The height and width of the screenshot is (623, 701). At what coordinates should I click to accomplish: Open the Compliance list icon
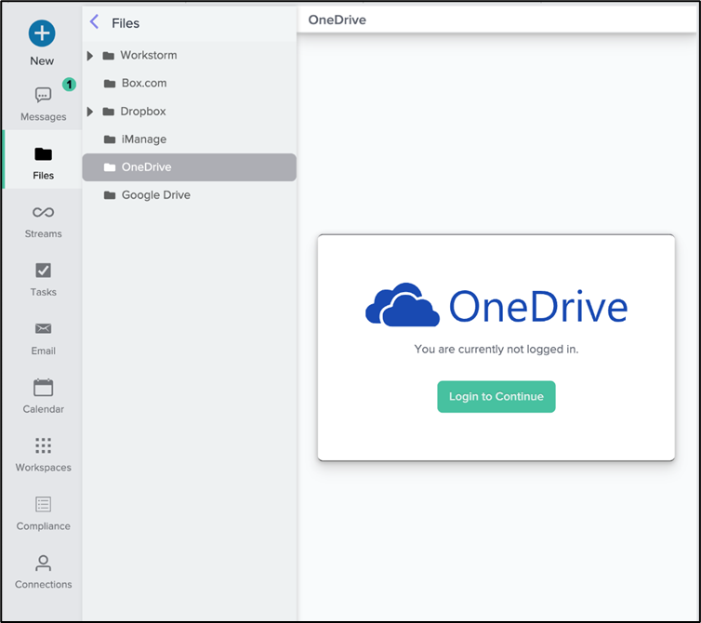(x=44, y=504)
